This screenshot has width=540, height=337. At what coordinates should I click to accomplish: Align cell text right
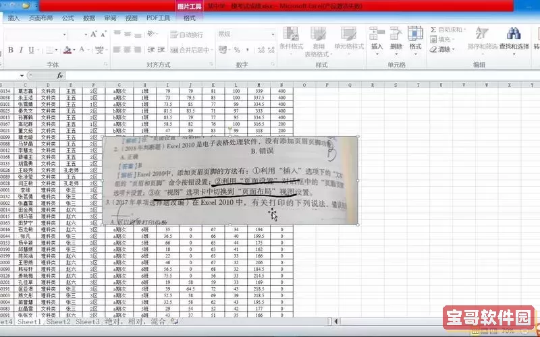click(x=138, y=50)
